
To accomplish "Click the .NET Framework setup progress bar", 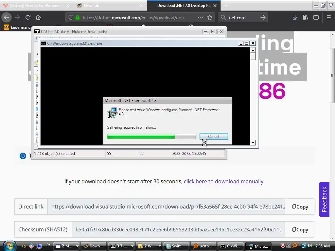I will pos(151,136).
